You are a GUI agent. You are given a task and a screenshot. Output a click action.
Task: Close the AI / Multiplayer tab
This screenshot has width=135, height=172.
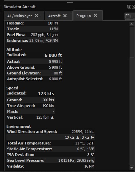(37, 16)
